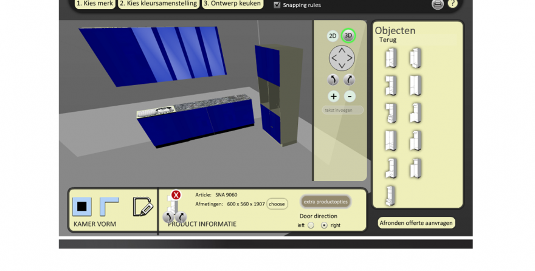Viewport: 535px width, 271px height.
Task: Rotate camera view counter-clockwise
Action: click(x=333, y=80)
